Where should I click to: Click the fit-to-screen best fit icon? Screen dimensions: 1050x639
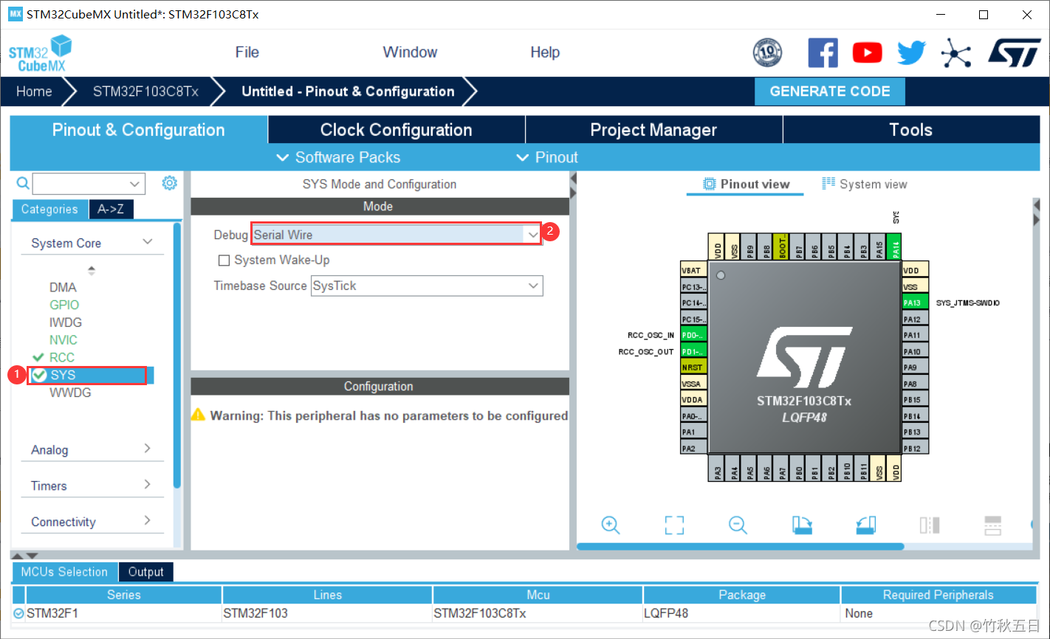click(674, 525)
